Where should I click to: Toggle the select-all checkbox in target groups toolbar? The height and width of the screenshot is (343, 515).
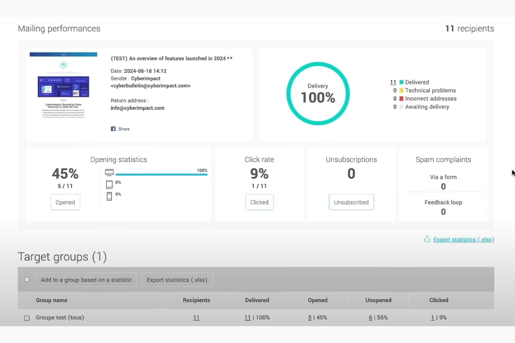coord(27,280)
